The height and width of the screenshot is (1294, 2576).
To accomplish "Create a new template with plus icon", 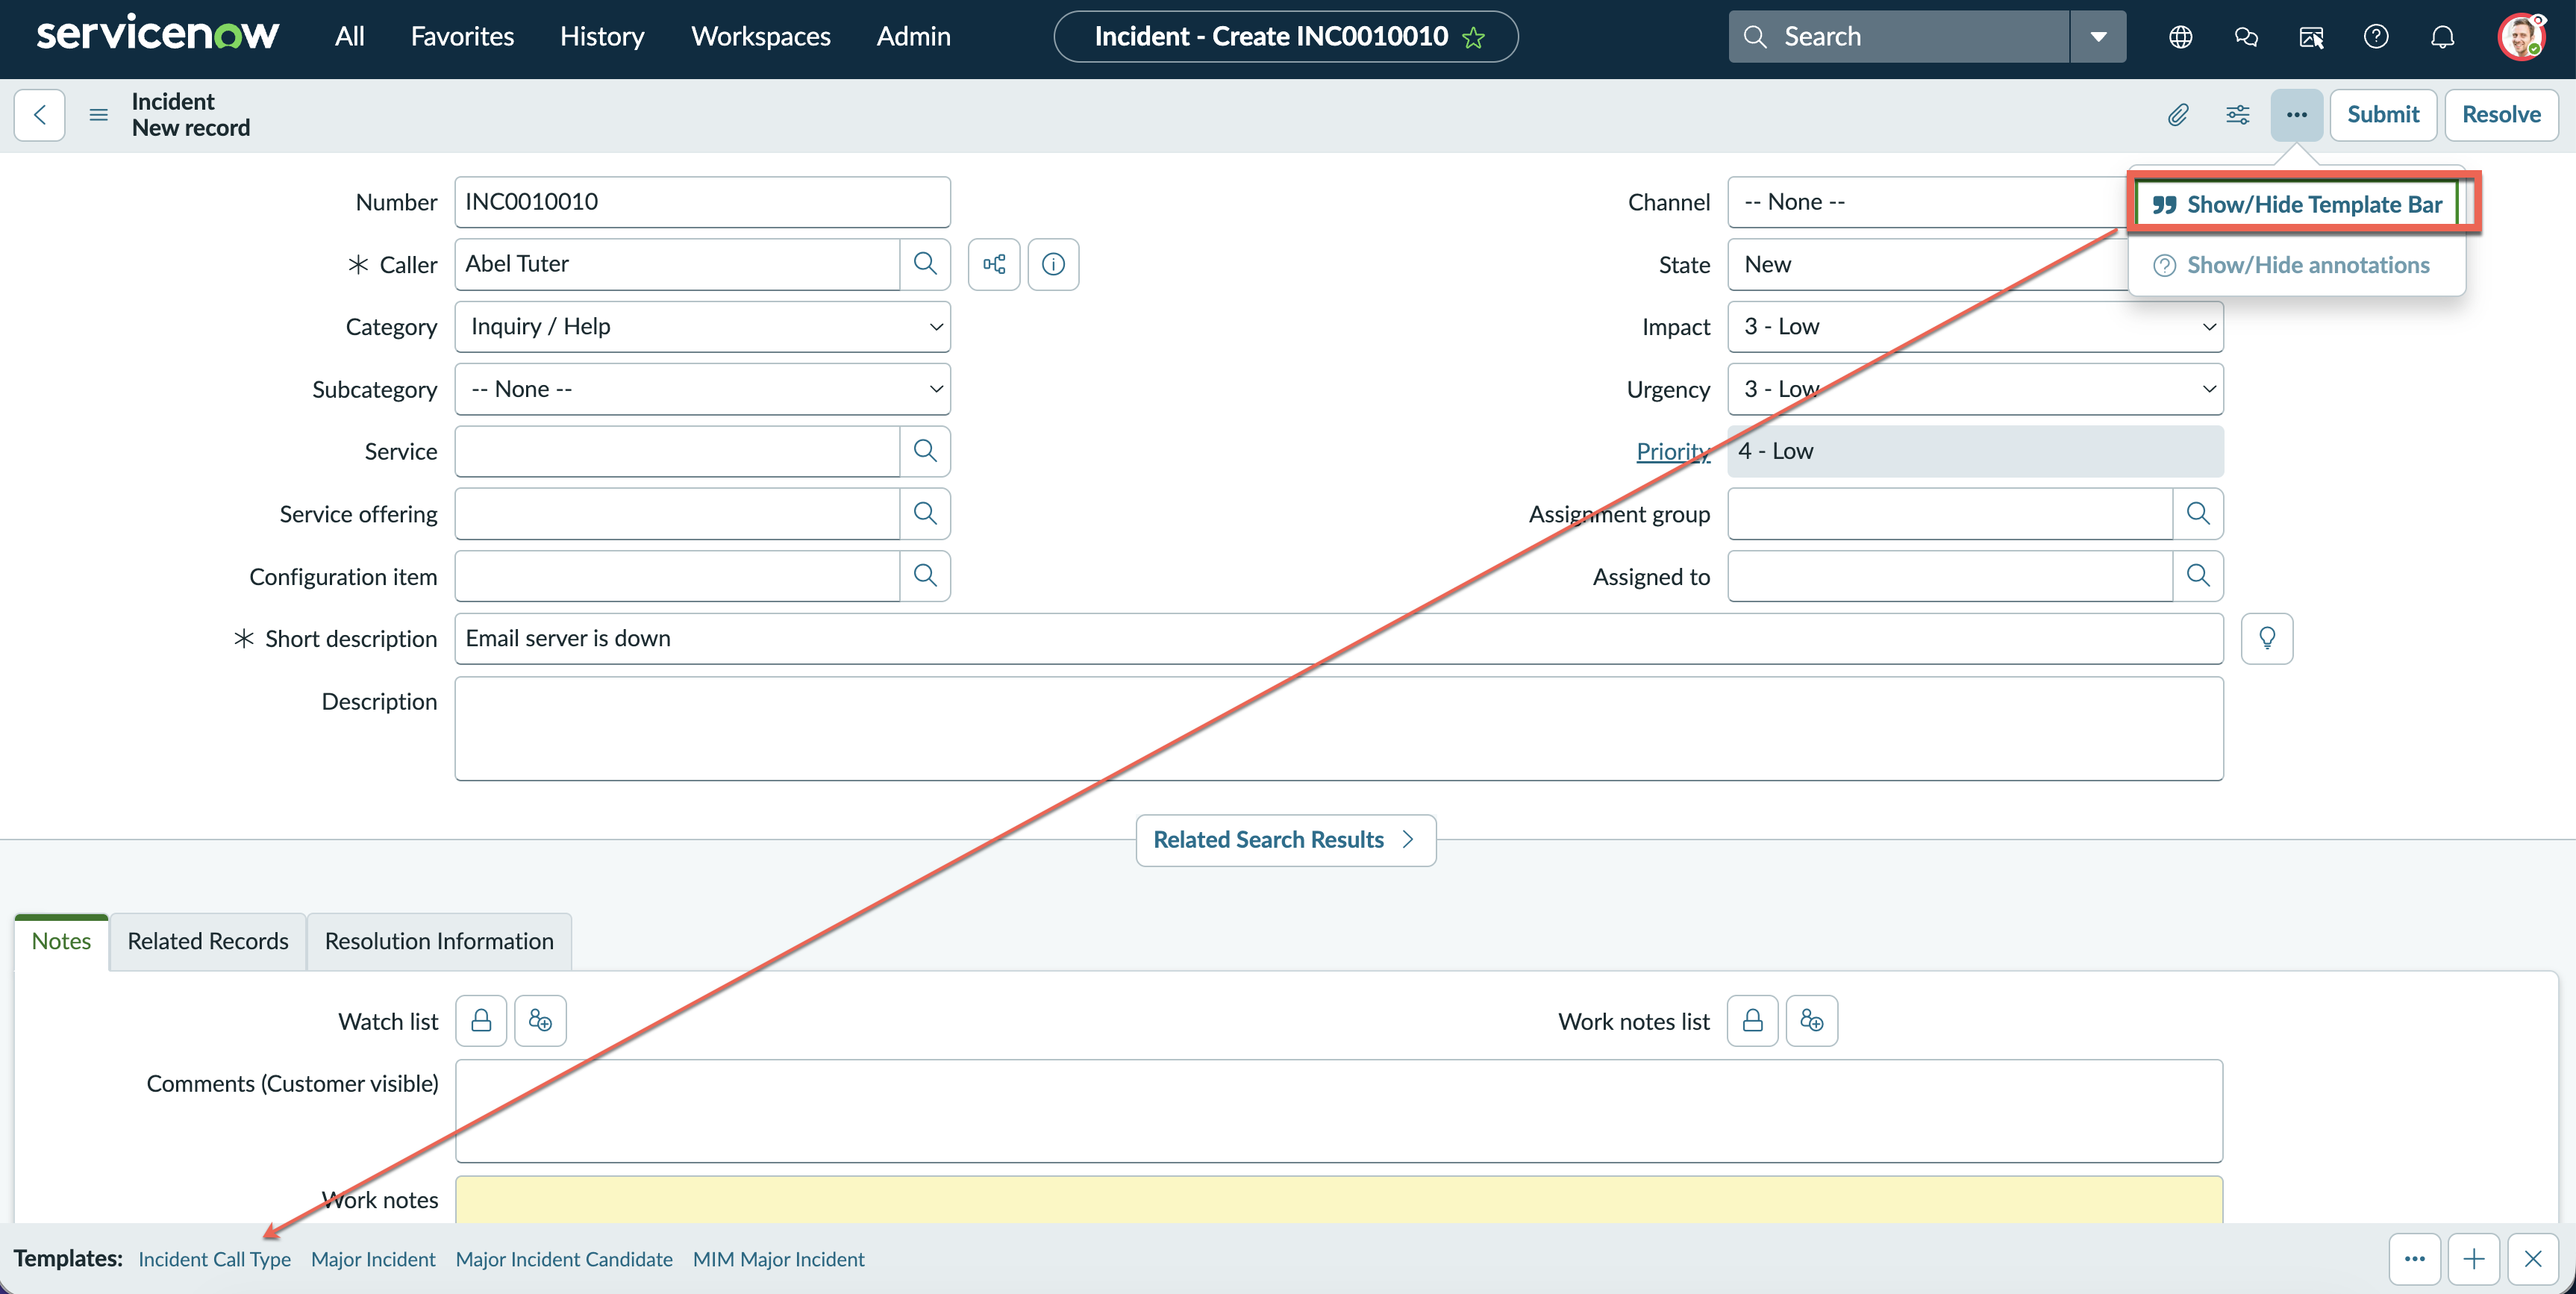I will [x=2474, y=1259].
